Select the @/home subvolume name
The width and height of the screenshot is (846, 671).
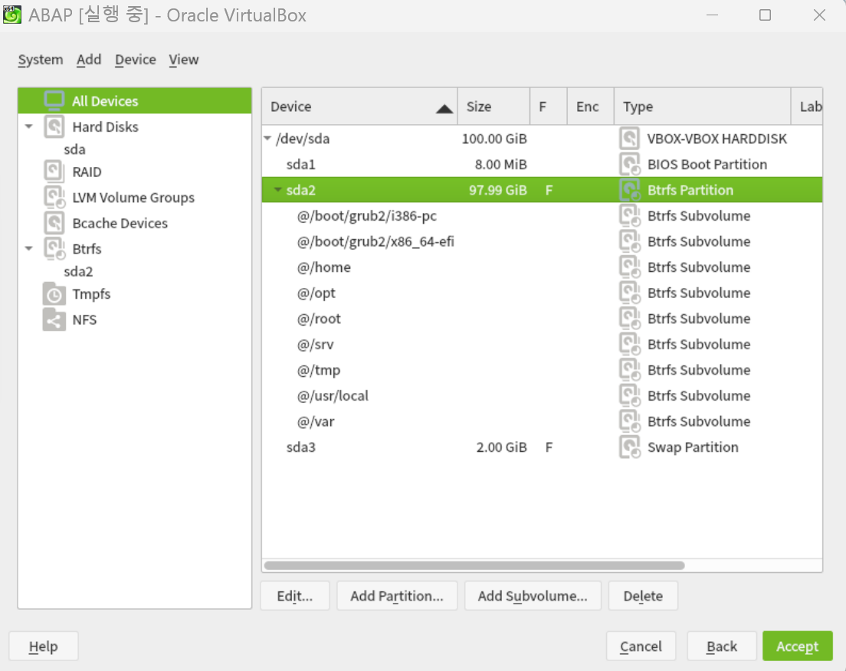coord(323,267)
